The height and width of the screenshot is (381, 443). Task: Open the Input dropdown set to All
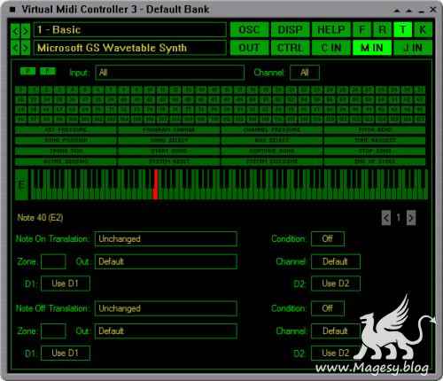tap(170, 73)
